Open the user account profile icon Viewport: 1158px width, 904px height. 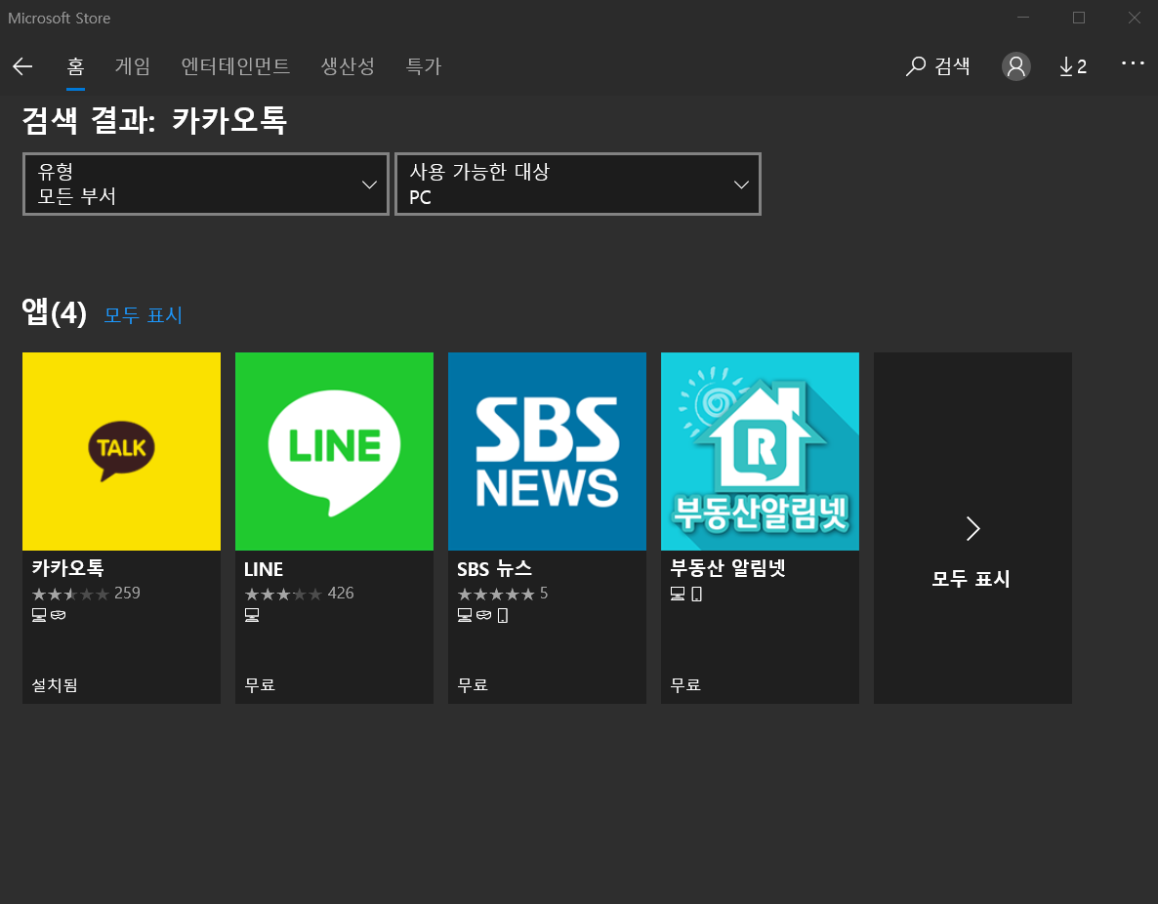click(1016, 66)
